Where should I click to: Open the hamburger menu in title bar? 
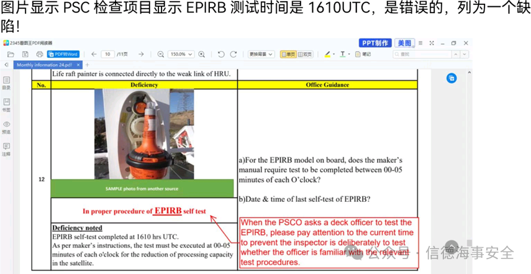click(x=420, y=43)
